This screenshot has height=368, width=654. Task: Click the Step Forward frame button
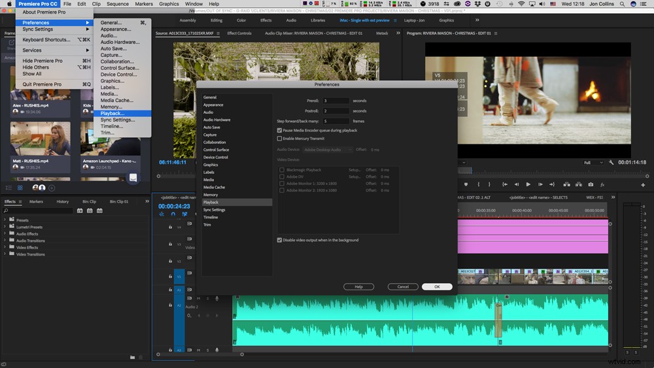[x=541, y=184]
